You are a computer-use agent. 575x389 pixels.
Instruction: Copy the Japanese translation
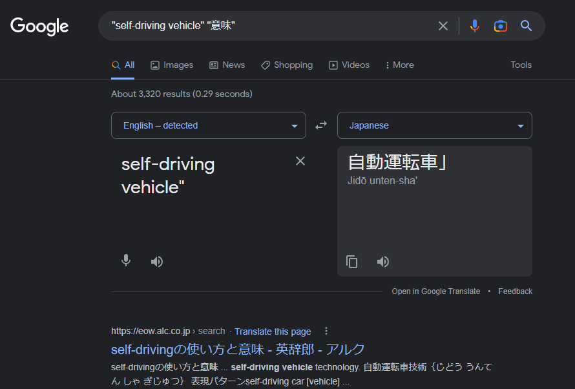point(351,262)
